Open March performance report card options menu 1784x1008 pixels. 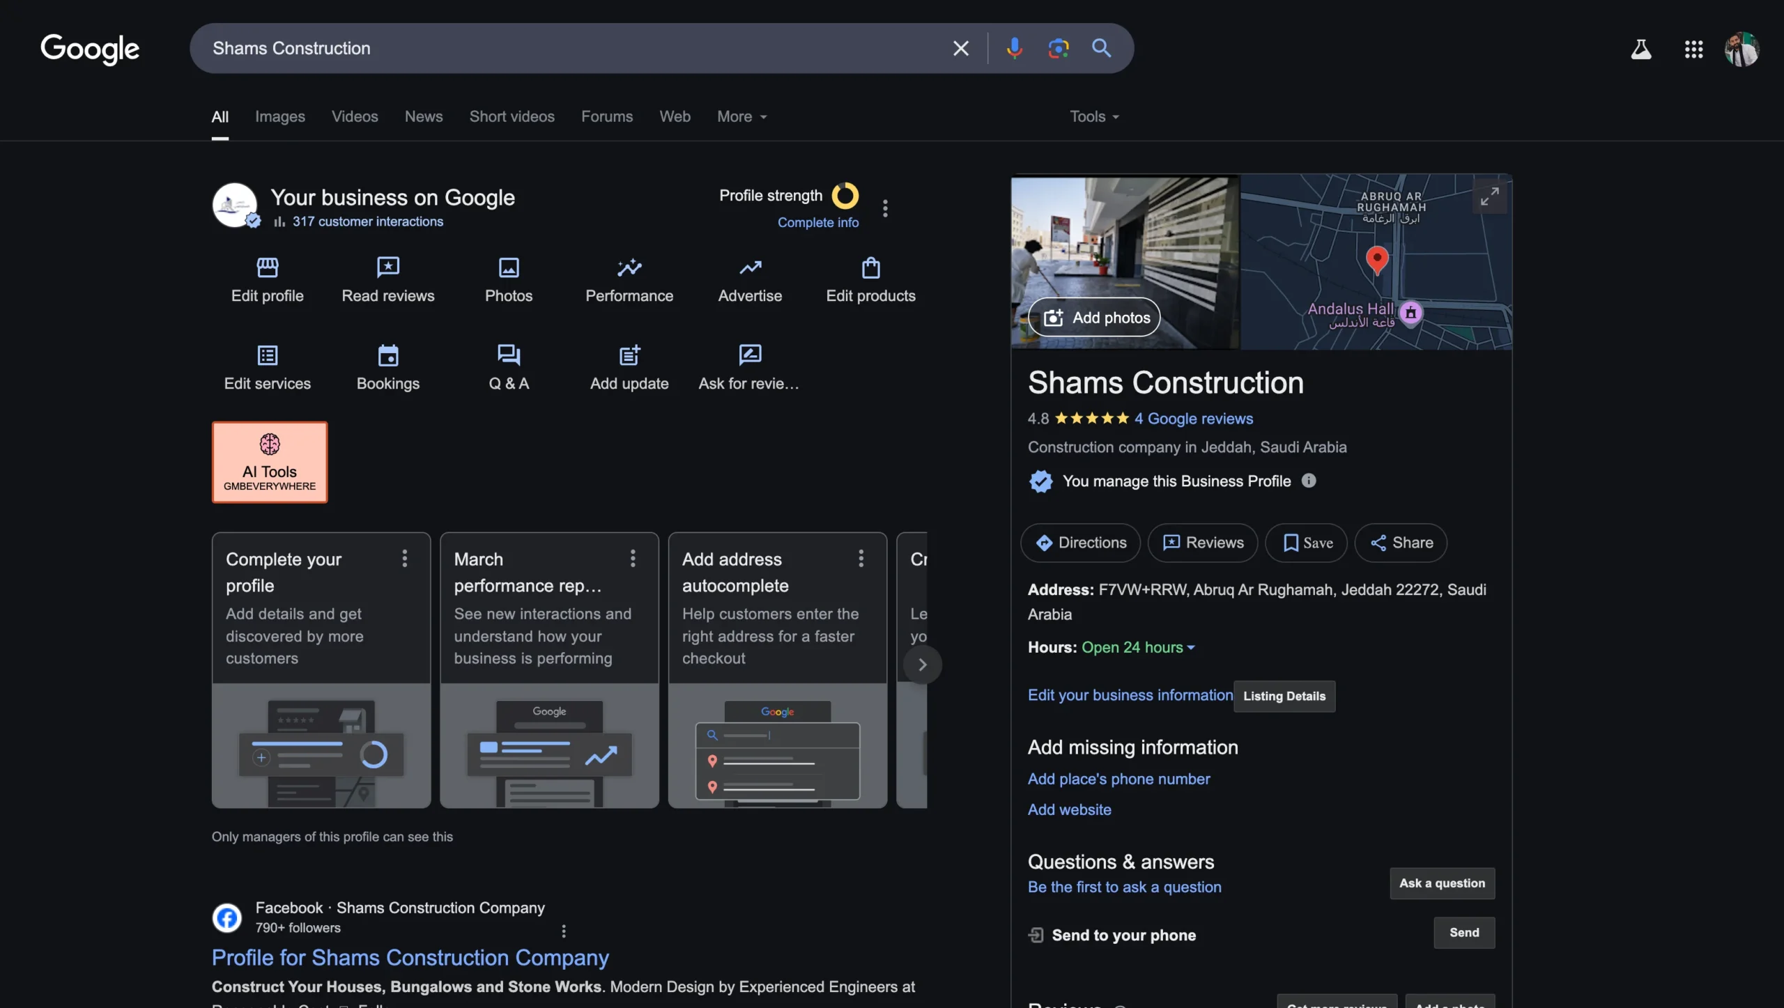(633, 558)
